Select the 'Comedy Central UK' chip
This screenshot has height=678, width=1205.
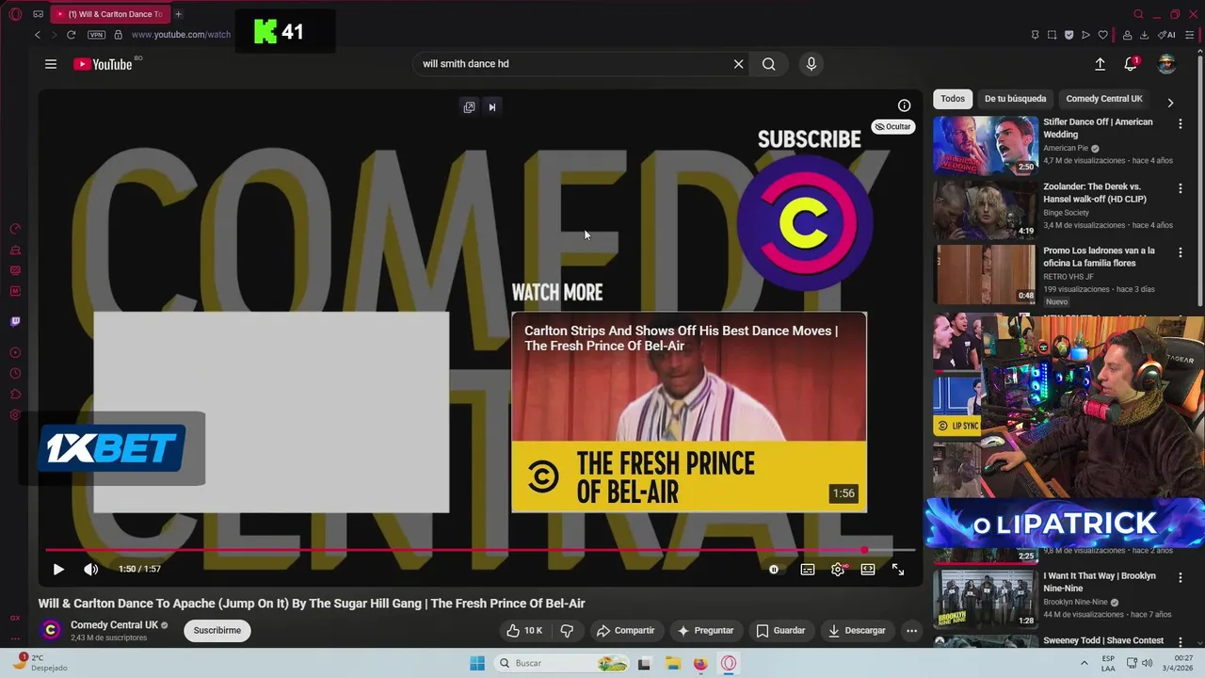pos(1104,99)
